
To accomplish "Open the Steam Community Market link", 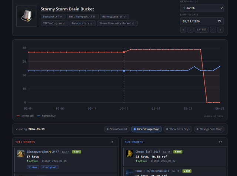I will [x=117, y=23].
